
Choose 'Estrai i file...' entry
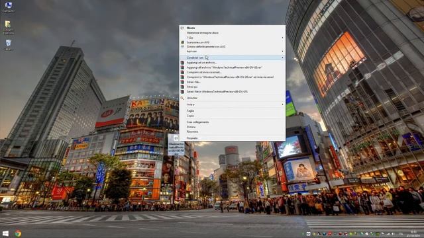click(x=233, y=82)
